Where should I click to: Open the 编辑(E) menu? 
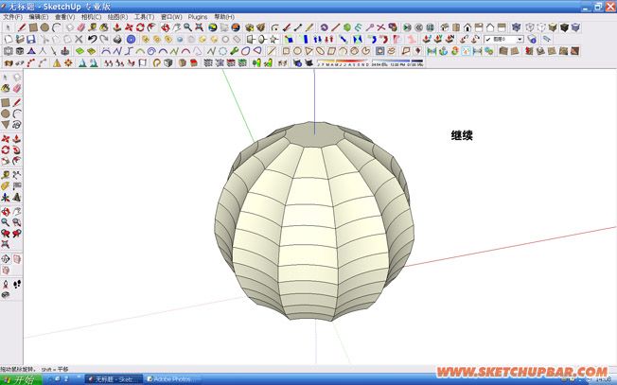click(39, 17)
